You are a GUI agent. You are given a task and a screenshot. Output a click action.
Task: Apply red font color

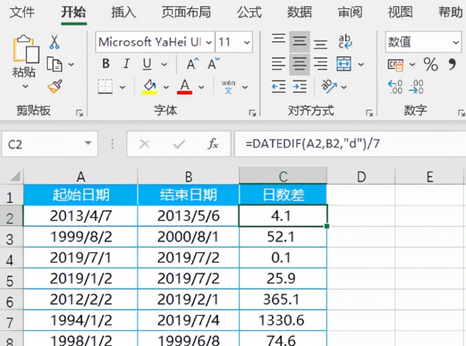click(x=185, y=87)
